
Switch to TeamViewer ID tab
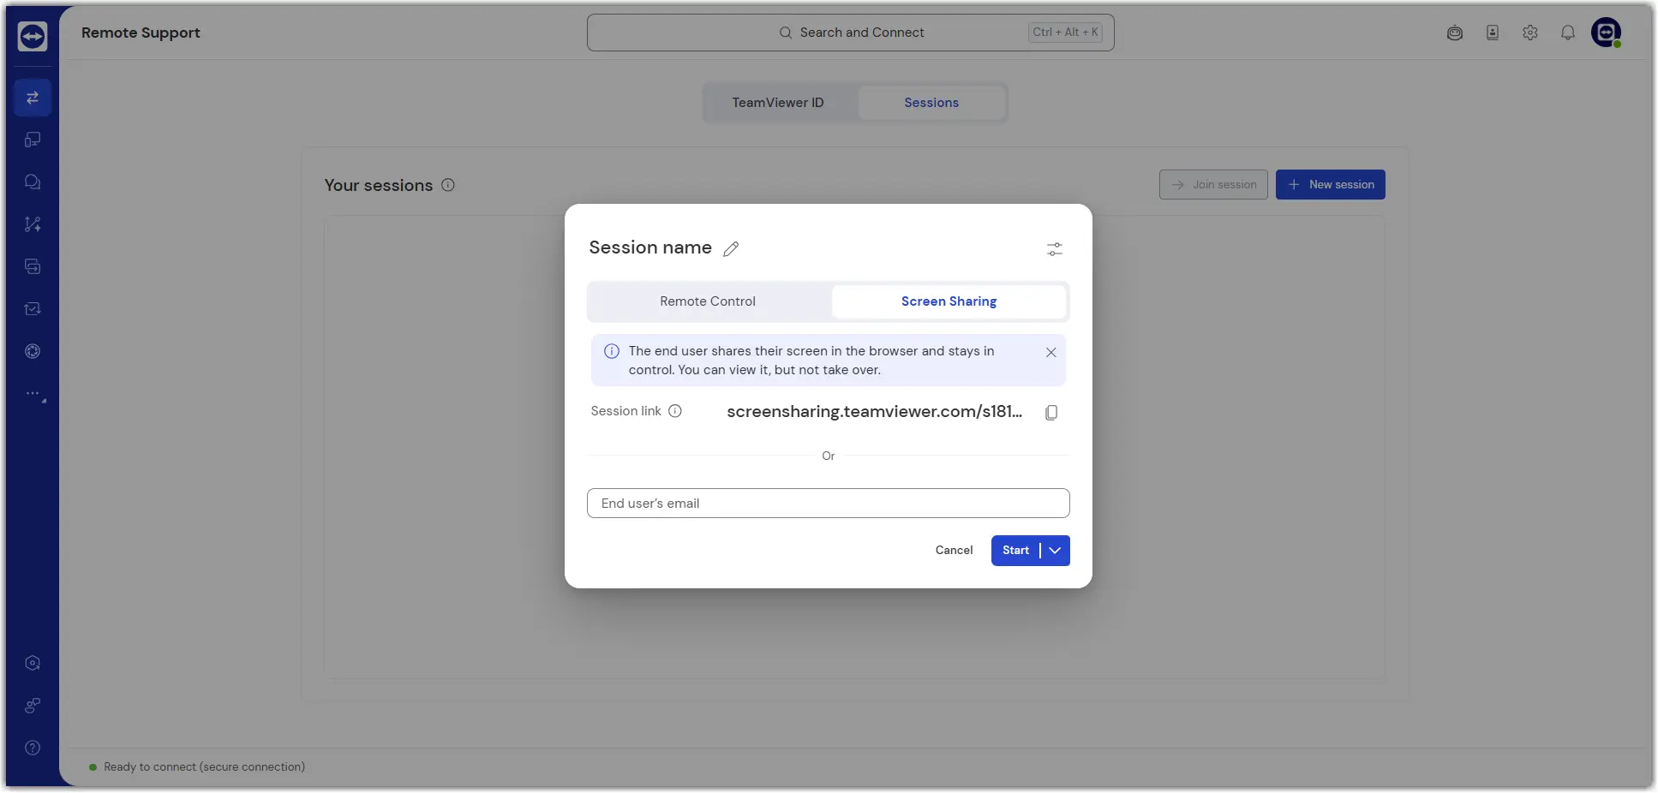pos(778,103)
